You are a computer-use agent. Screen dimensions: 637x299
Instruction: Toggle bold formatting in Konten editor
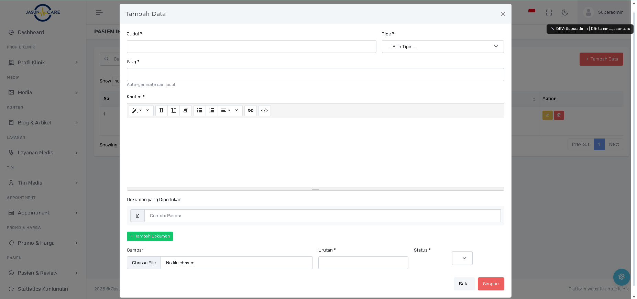(161, 111)
